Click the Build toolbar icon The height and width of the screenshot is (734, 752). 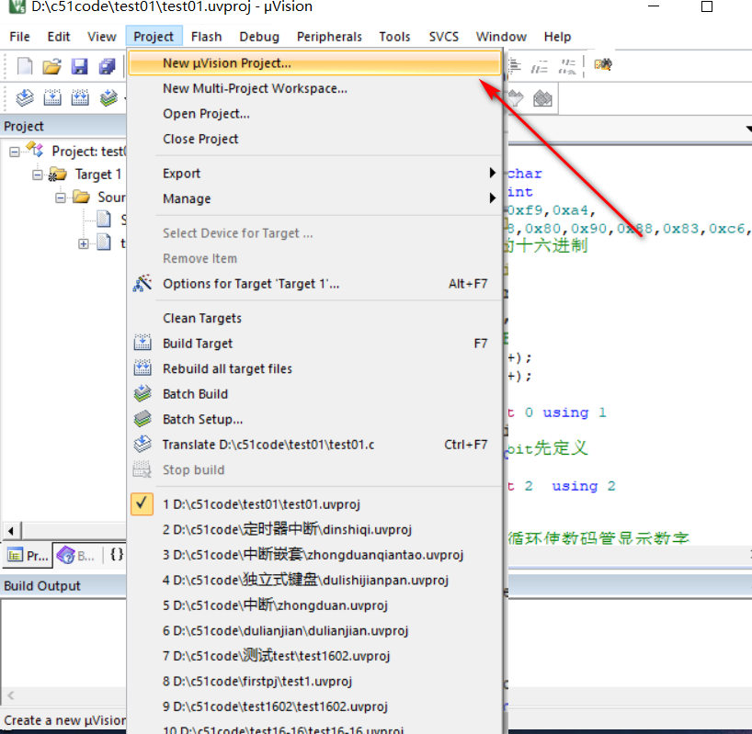point(52,98)
